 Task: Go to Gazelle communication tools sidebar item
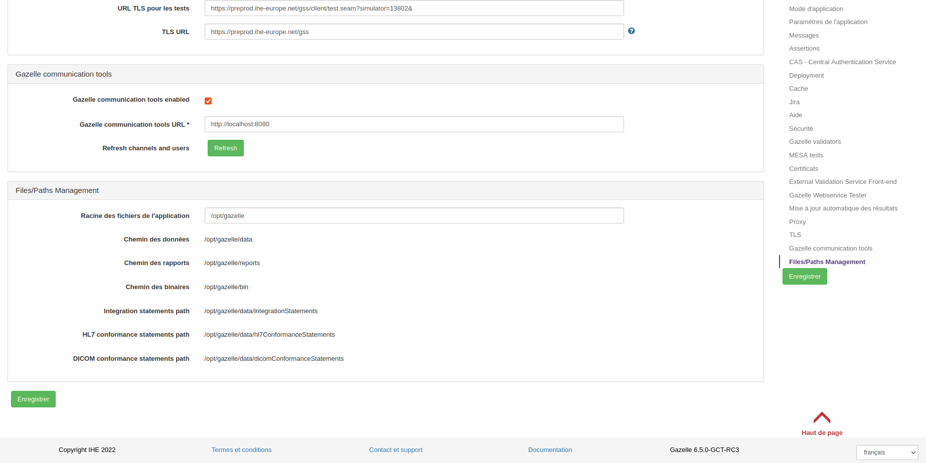coord(830,249)
